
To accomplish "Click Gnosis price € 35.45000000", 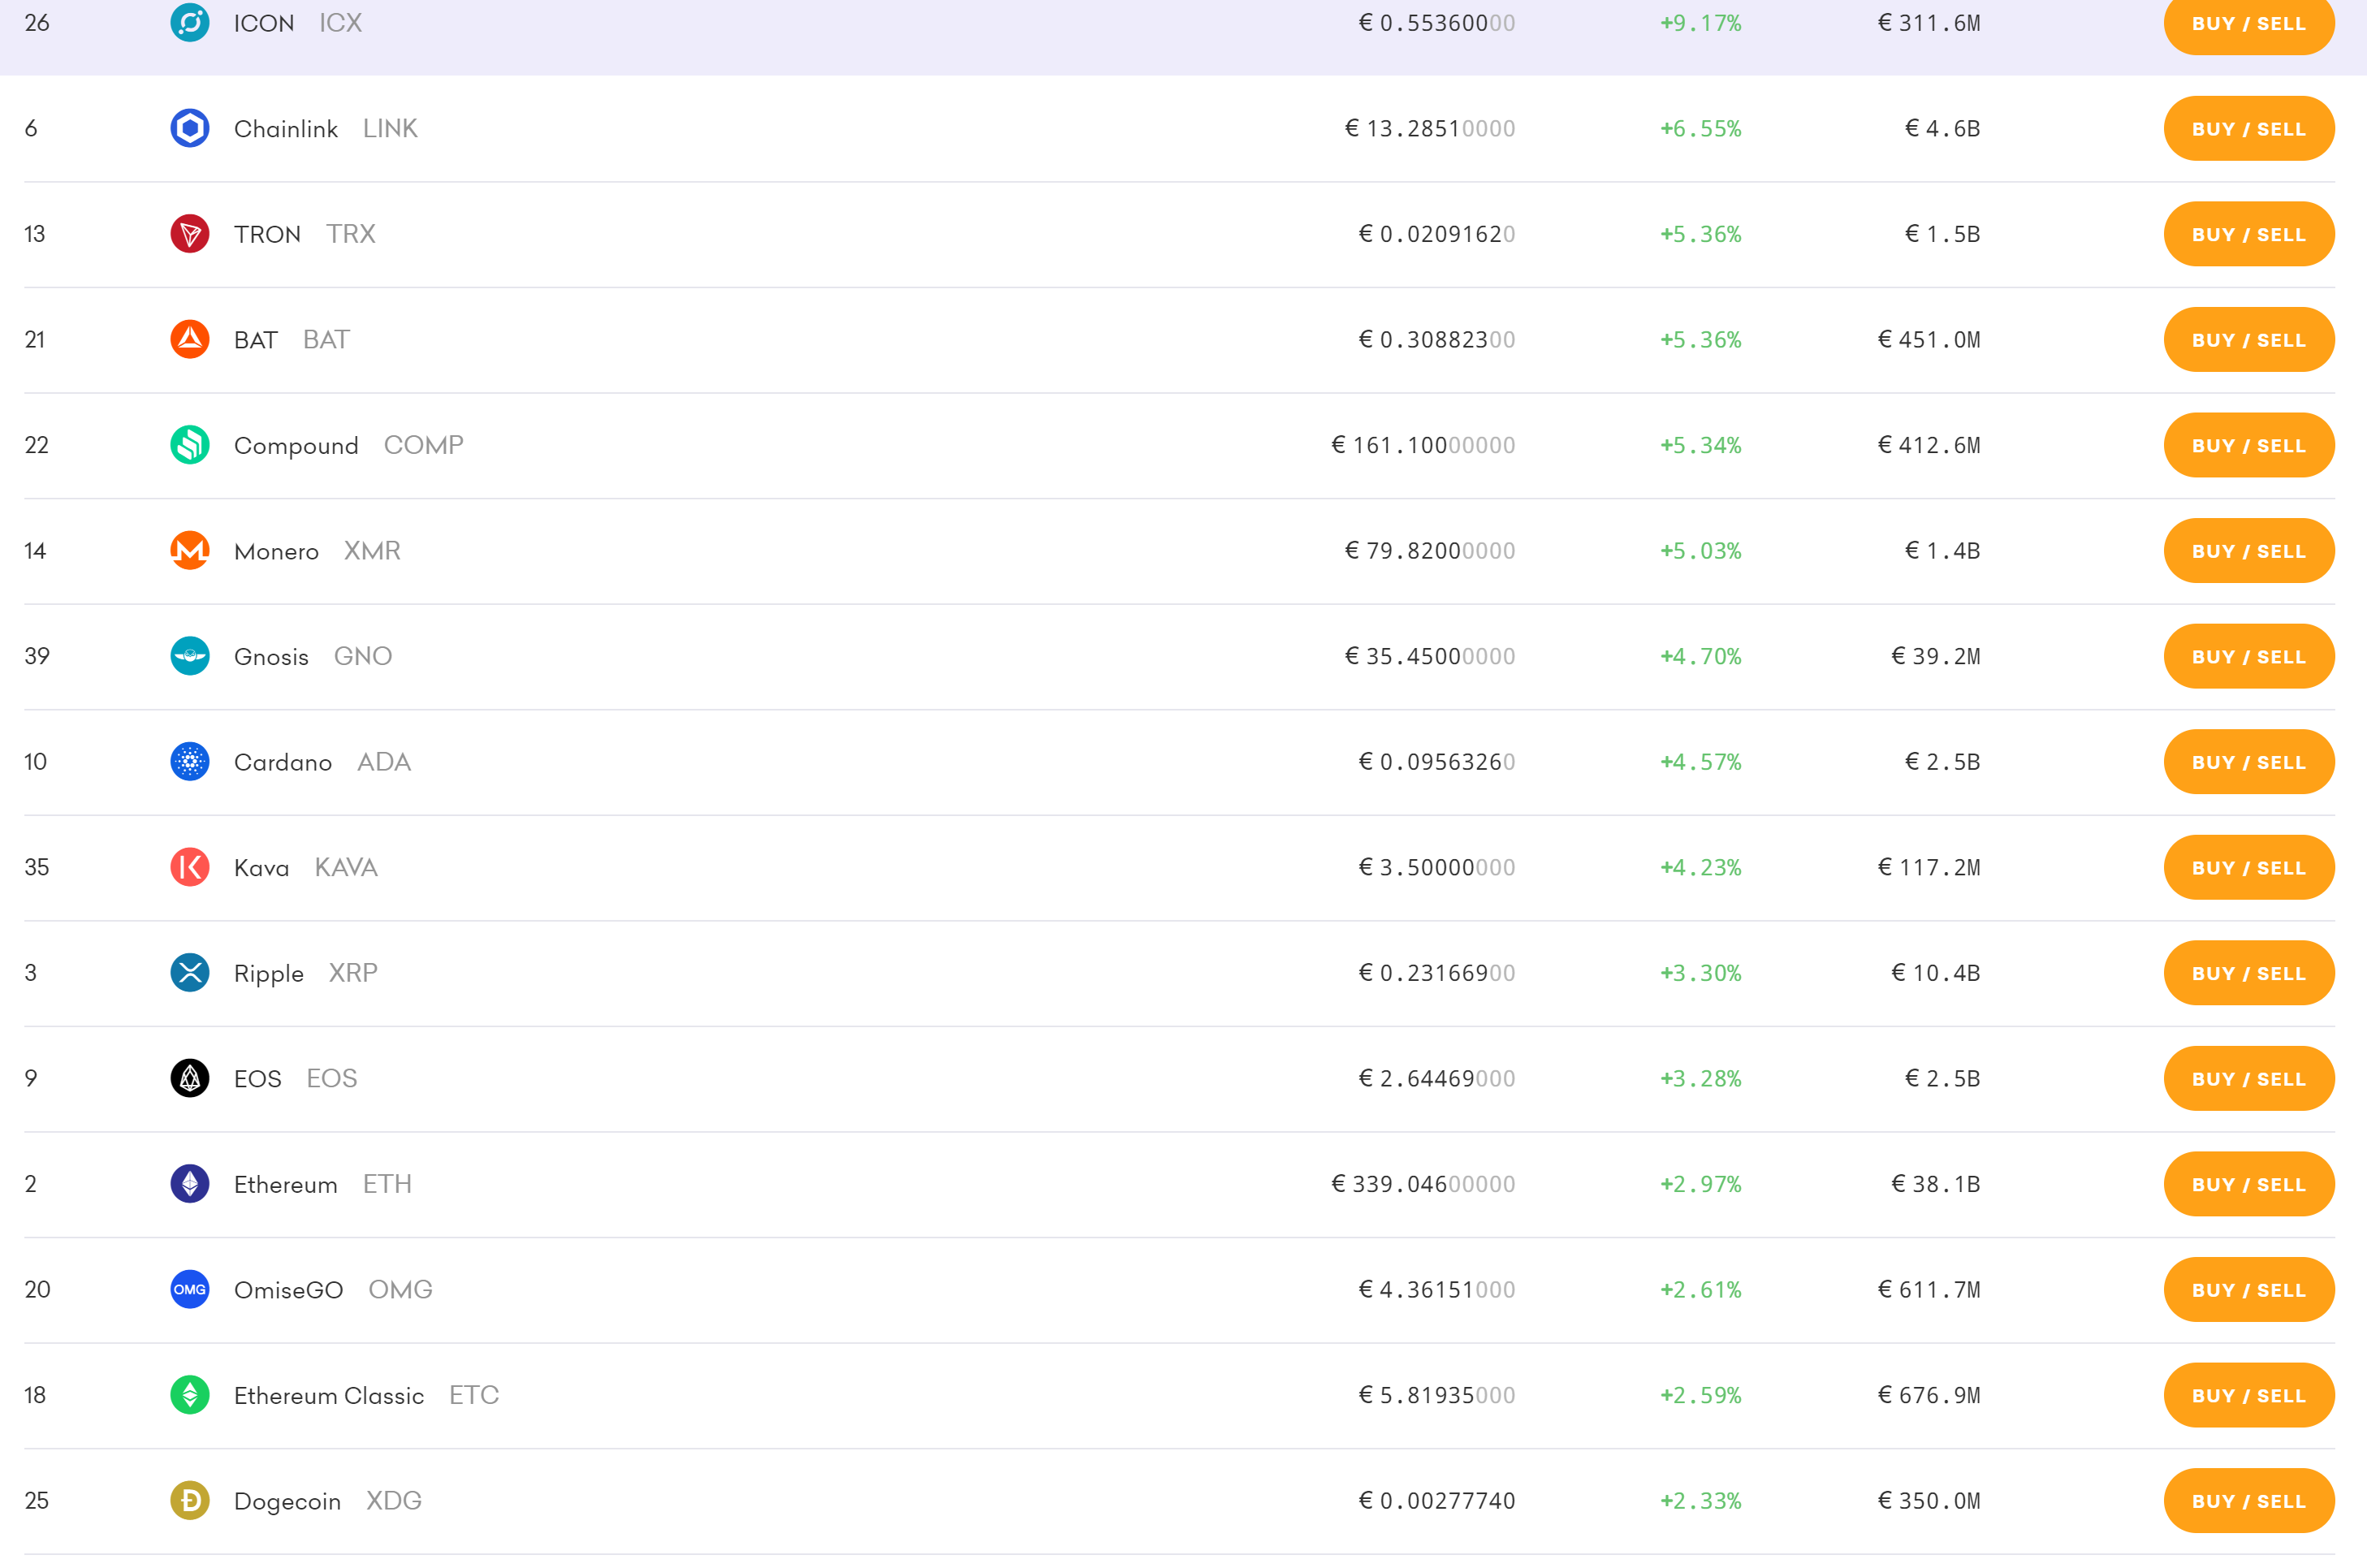I will pyautogui.click(x=1430, y=656).
